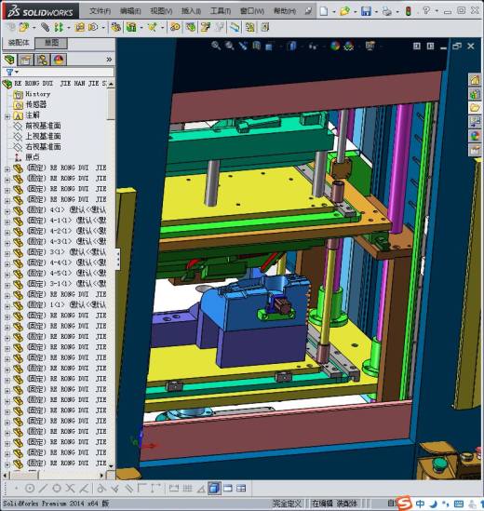This screenshot has height=511, width=484.
Task: Click the Zoom to Area icon
Action: coord(230,46)
